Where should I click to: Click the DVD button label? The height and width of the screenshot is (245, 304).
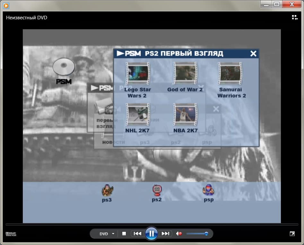[x=104, y=234]
